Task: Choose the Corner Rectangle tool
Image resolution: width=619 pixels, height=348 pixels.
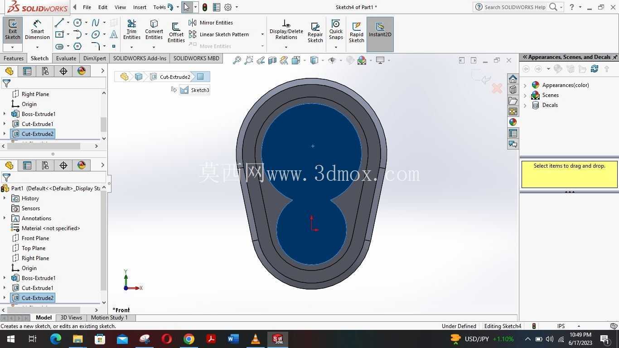Action: pyautogui.click(x=59, y=34)
